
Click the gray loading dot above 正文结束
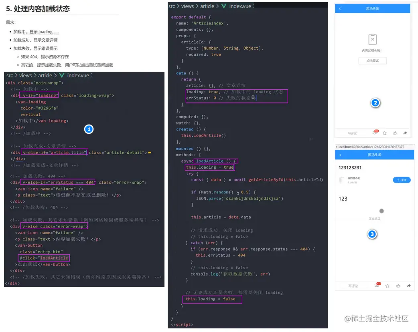(381, 211)
